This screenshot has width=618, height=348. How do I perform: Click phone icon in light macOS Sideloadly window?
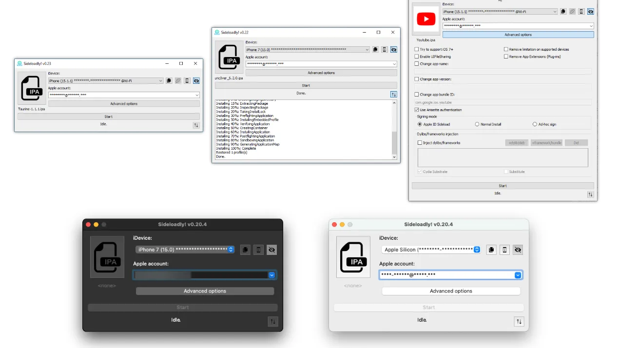tap(505, 250)
